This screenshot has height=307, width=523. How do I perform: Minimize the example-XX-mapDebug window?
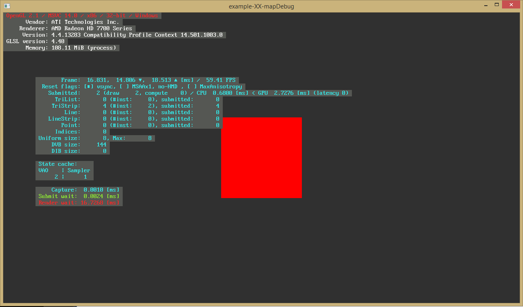[x=485, y=4]
